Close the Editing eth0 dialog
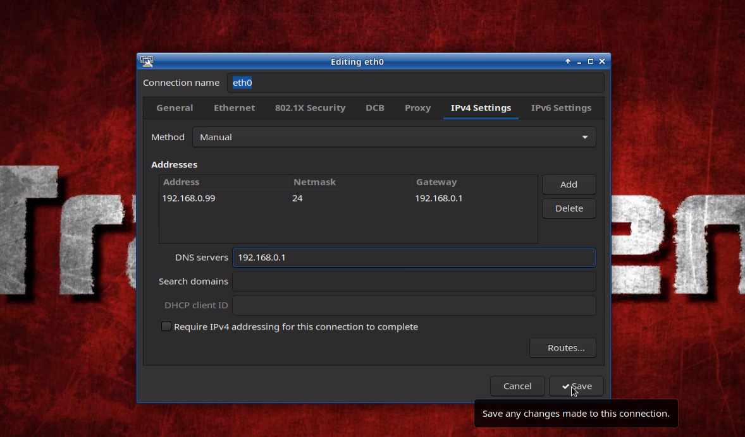Image resolution: width=745 pixels, height=437 pixels. pos(601,62)
